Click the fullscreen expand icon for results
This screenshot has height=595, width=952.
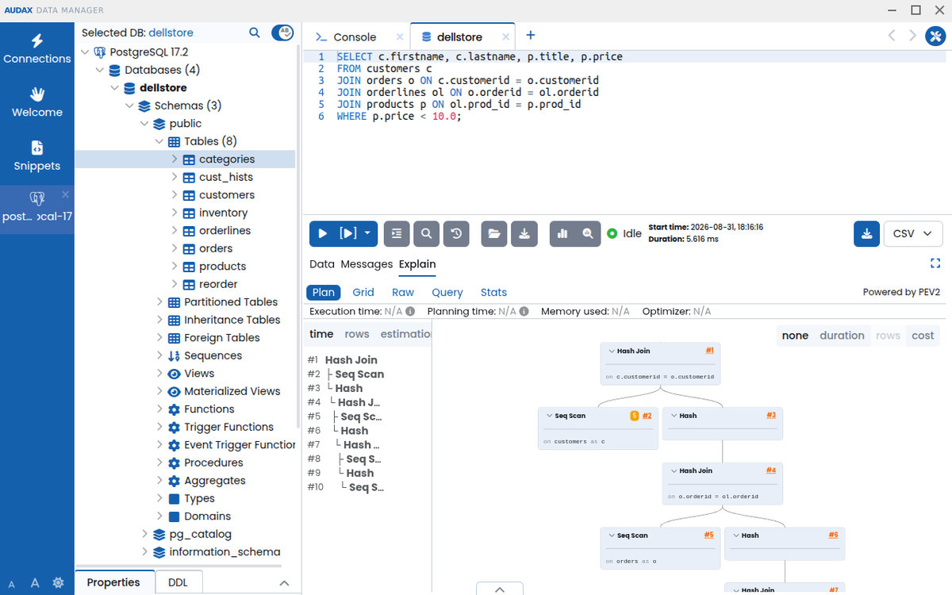[935, 263]
